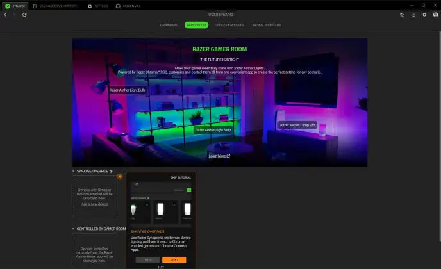
Task: Click the light bulb tutorial thumbnail
Action: coord(133,210)
